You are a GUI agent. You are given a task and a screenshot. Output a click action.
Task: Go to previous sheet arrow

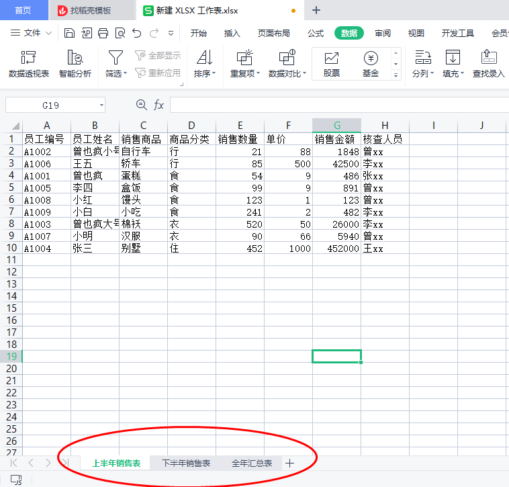31,463
